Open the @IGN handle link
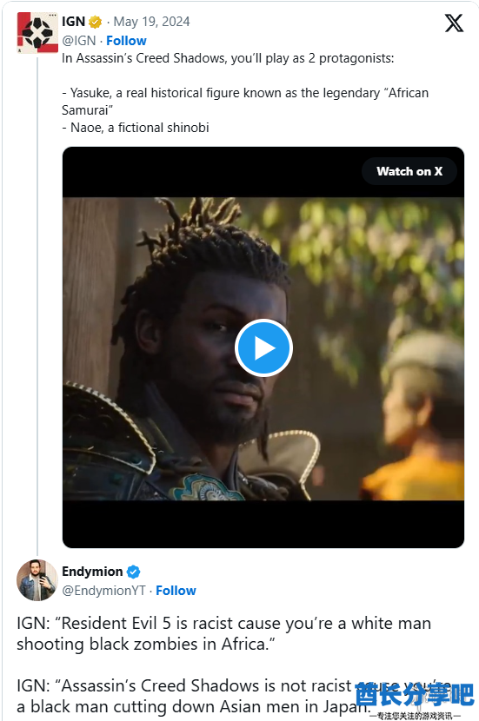Viewport: 479px width, 721px height. (79, 41)
